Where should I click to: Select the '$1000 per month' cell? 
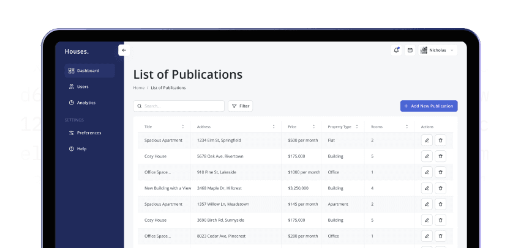coord(304,172)
